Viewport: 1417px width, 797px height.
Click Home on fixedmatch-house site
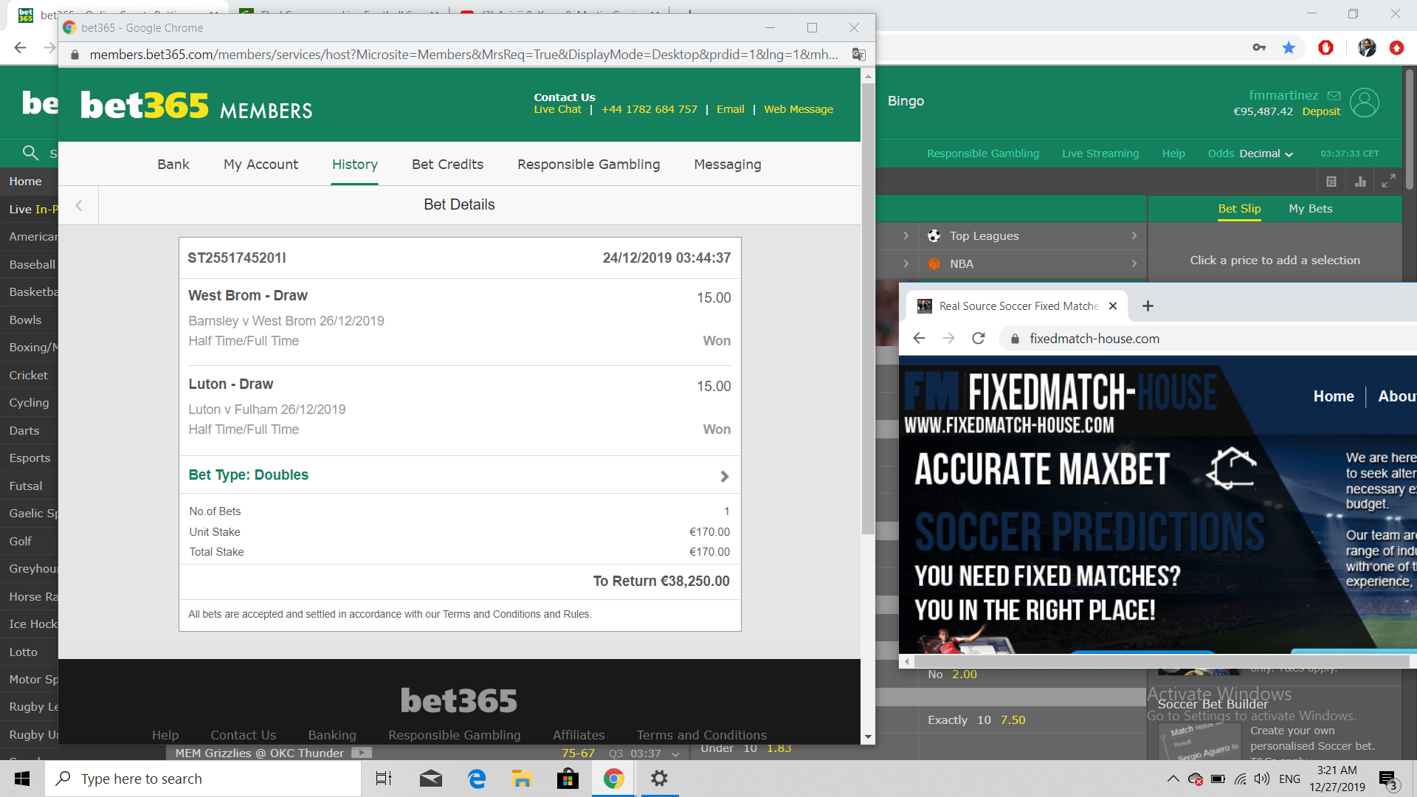coord(1333,396)
